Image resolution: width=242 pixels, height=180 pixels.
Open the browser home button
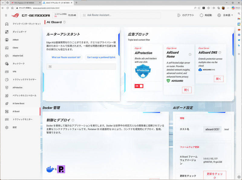(x=12, y=8)
